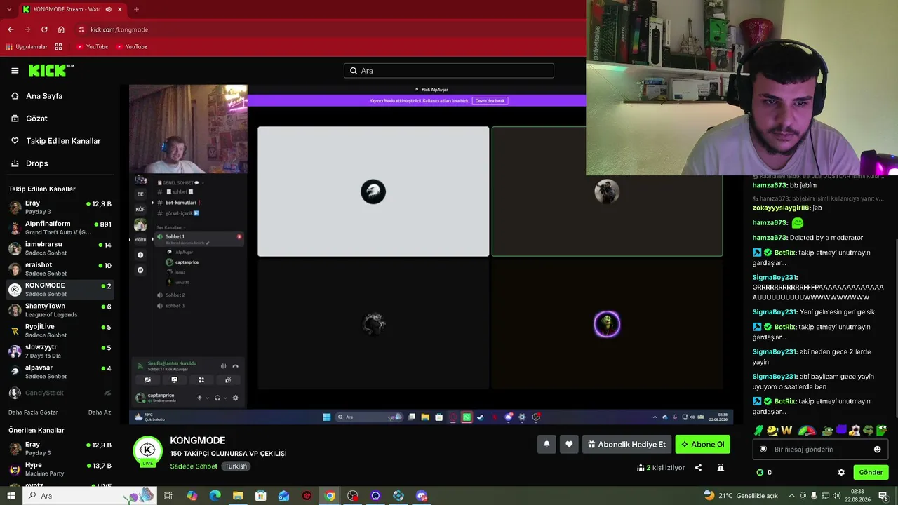Pick the purple square emote
Image resolution: width=898 pixels, height=505 pixels.
842,430
